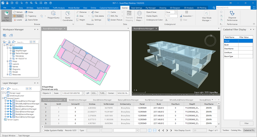The width and height of the screenshot is (257, 137).
Task: Activate the PolygonQuery tool
Action: click(x=53, y=15)
